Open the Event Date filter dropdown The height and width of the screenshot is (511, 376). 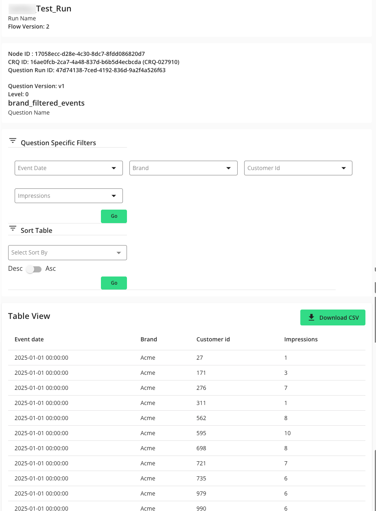tap(68, 168)
